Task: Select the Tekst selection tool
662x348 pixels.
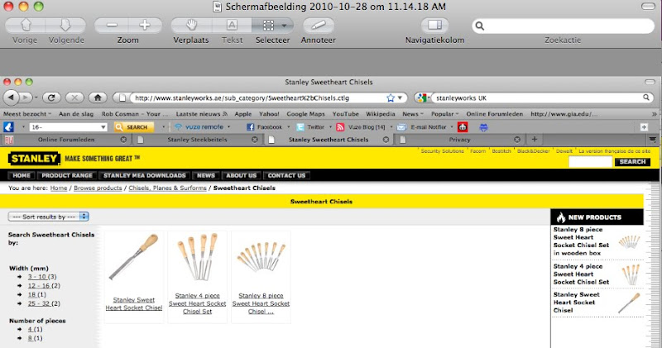Action: pyautogui.click(x=232, y=26)
